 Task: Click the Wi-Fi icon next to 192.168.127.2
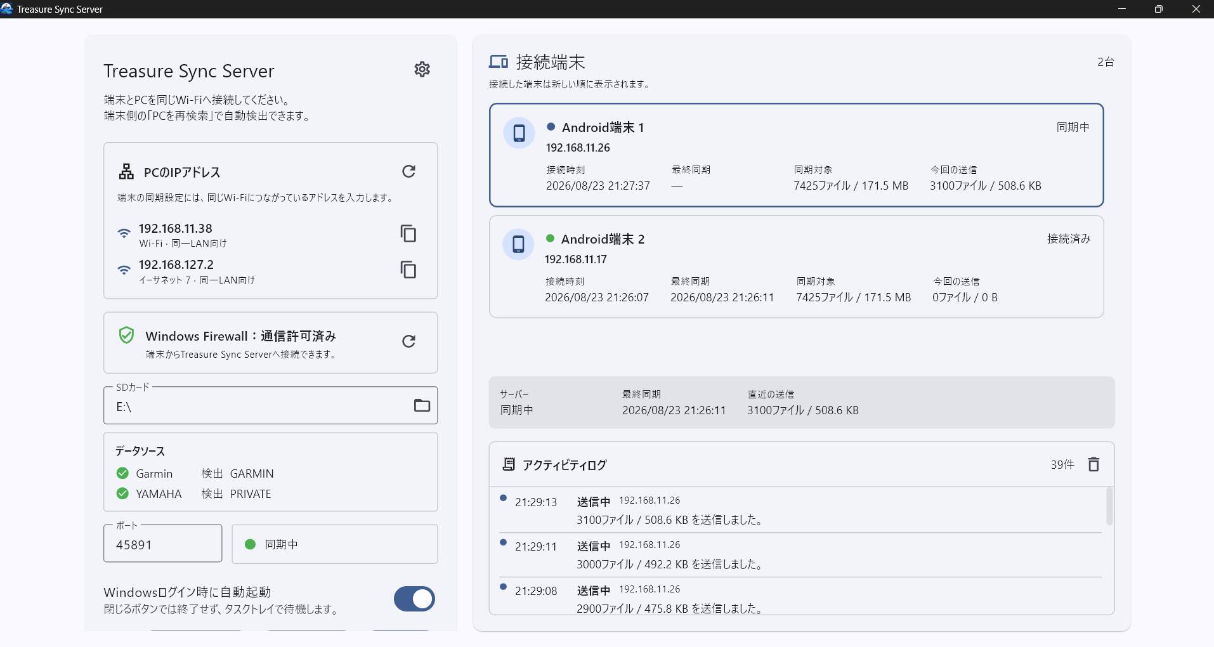click(x=124, y=270)
